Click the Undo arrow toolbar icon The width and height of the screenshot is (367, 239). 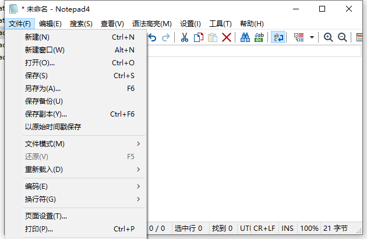coord(153,37)
